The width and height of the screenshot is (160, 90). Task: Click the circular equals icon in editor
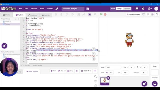coord(94,59)
